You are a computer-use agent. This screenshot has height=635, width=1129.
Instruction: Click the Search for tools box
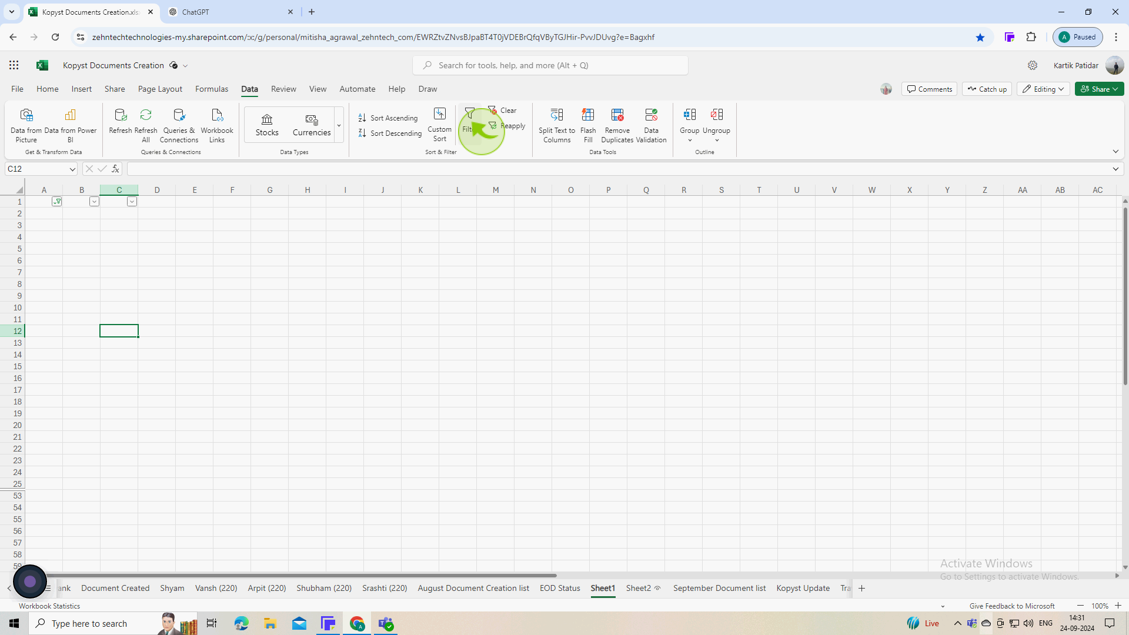550,65
